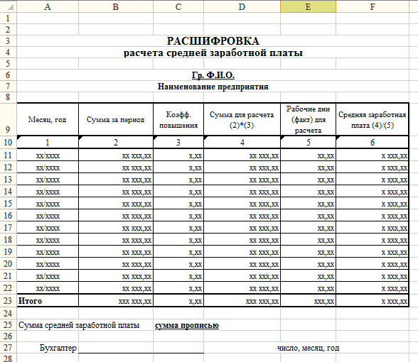Select total working days 'xxx,xx' cell
The image size is (418, 362).
tap(309, 301)
